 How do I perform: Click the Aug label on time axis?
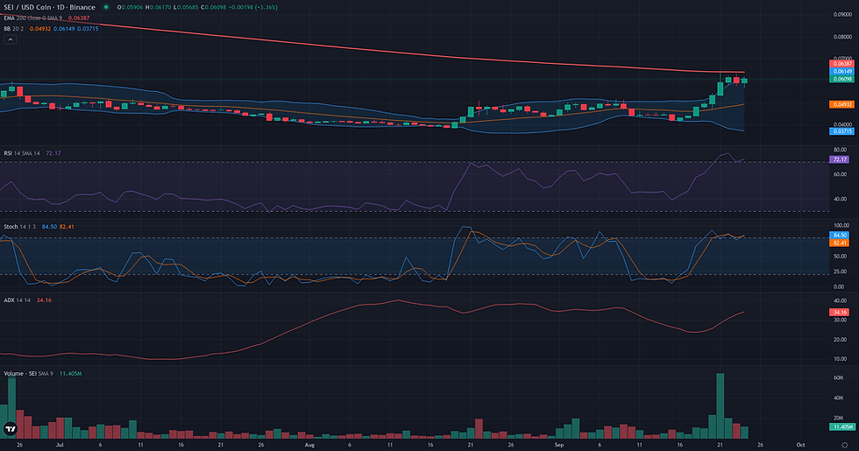click(x=309, y=445)
